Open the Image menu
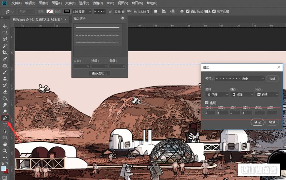 pyautogui.click(x=43, y=3)
